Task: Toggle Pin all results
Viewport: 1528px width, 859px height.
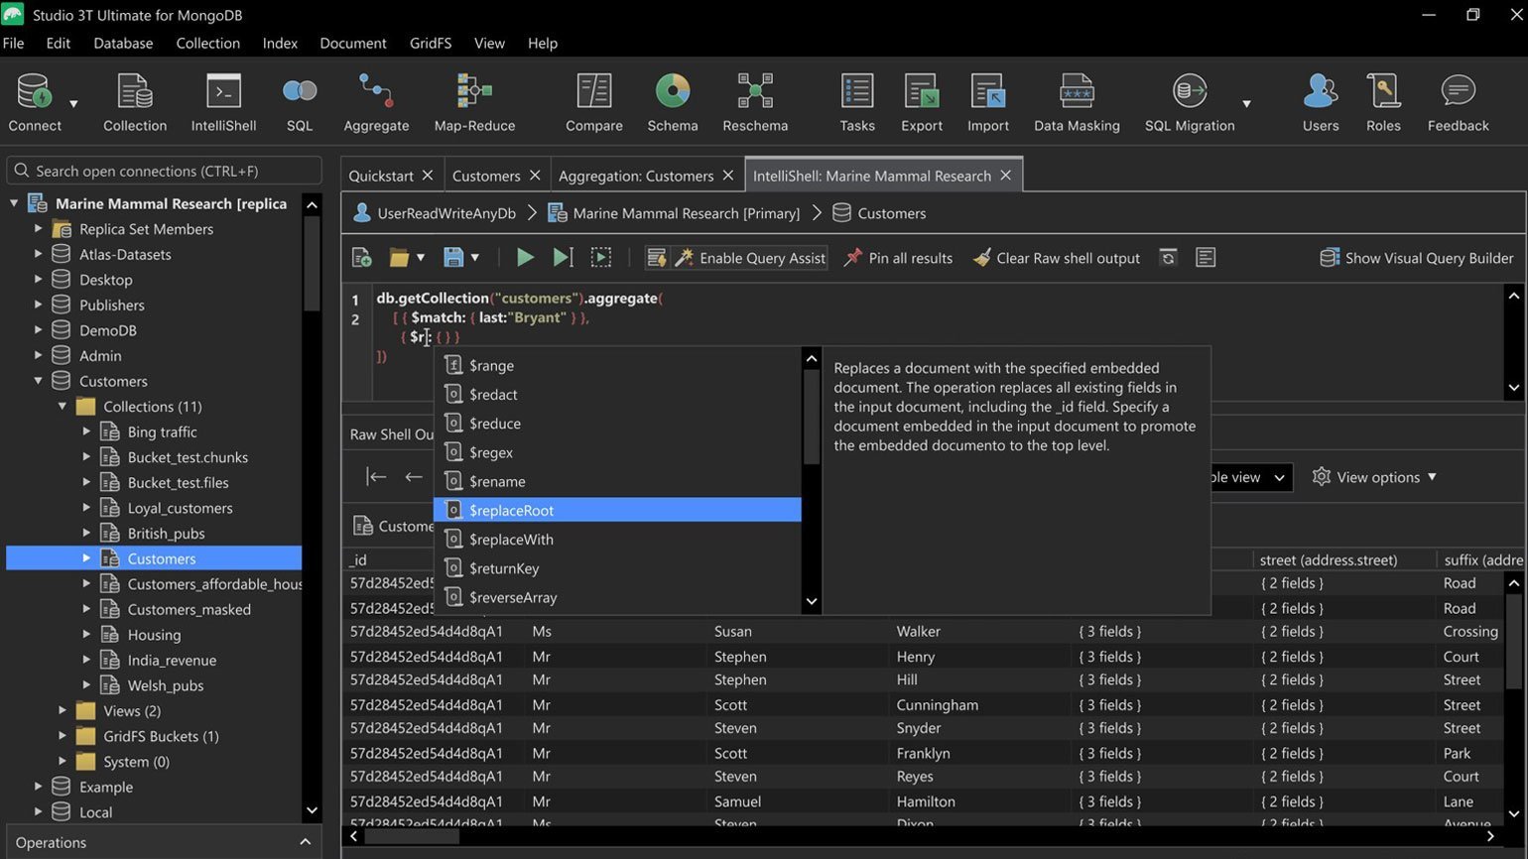Action: tap(898, 258)
